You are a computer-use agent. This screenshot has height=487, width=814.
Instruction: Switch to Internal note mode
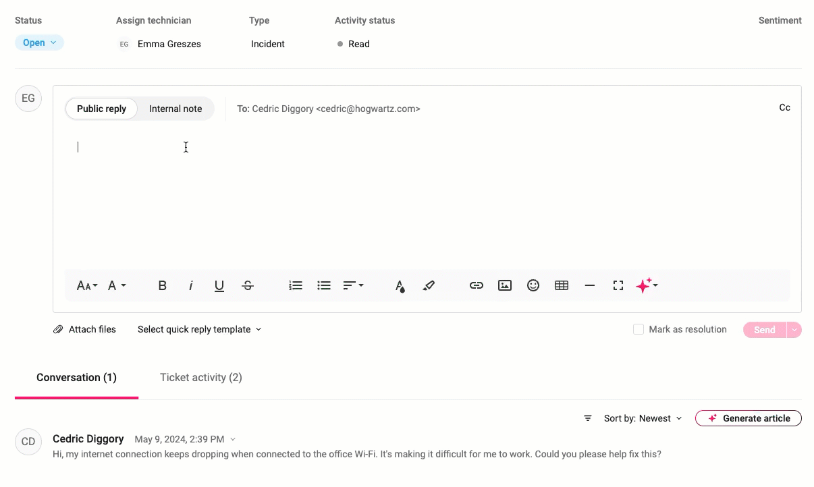(175, 109)
